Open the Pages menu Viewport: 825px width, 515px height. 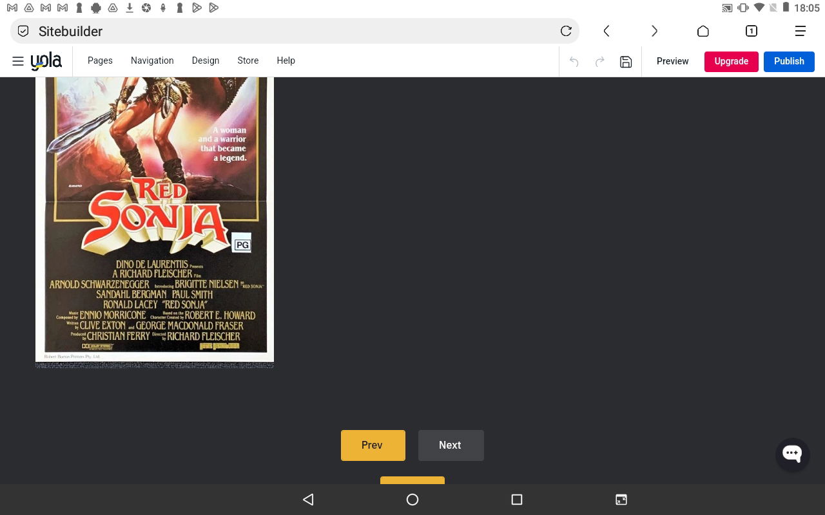coord(100,61)
